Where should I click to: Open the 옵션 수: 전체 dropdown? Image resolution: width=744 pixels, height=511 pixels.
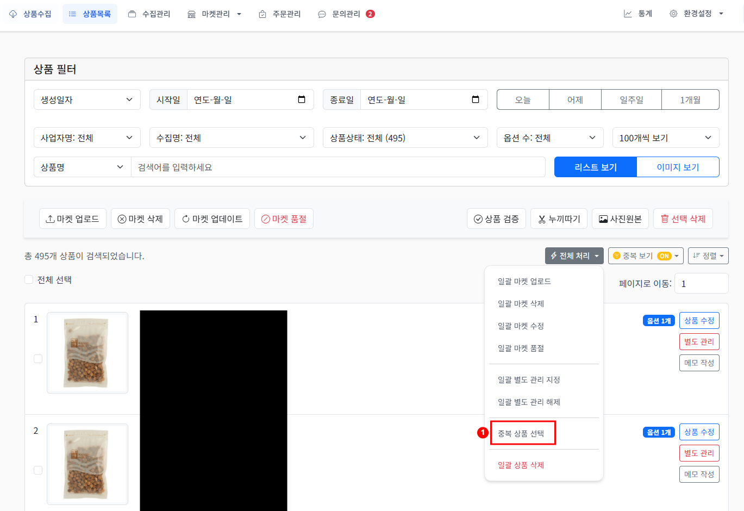pyautogui.click(x=550, y=138)
